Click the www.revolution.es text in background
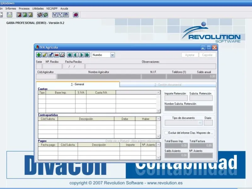 (165, 183)
